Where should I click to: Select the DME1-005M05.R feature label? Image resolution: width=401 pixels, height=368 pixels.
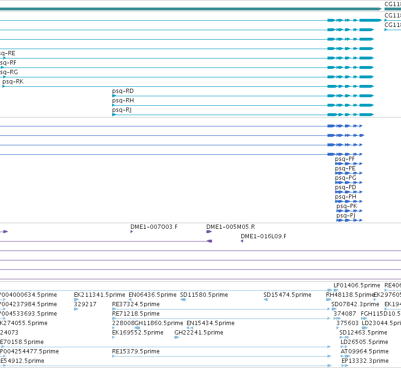231,227
